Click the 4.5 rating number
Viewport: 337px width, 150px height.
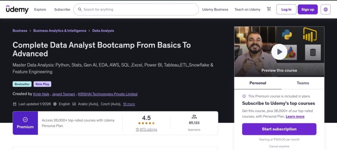point(146,118)
